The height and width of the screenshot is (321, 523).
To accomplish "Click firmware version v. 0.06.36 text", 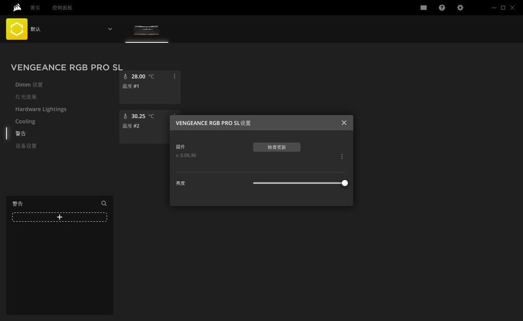I will coord(186,155).
